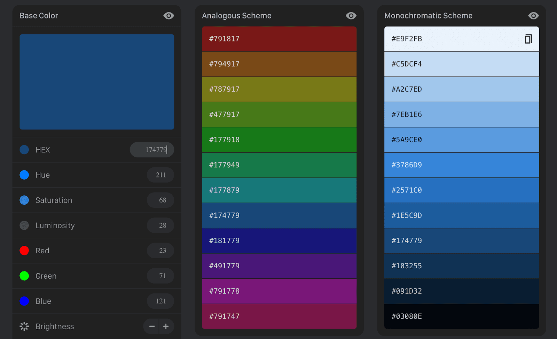Image resolution: width=557 pixels, height=339 pixels.
Task: Click the large base color preview
Action: [97, 82]
